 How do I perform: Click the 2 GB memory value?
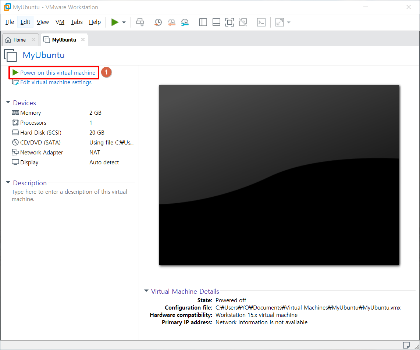[x=95, y=113]
